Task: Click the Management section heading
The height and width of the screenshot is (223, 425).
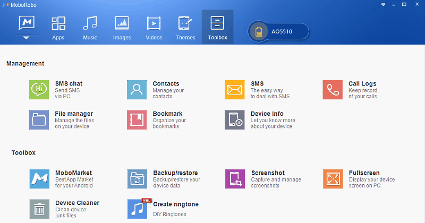Action: tap(25, 64)
